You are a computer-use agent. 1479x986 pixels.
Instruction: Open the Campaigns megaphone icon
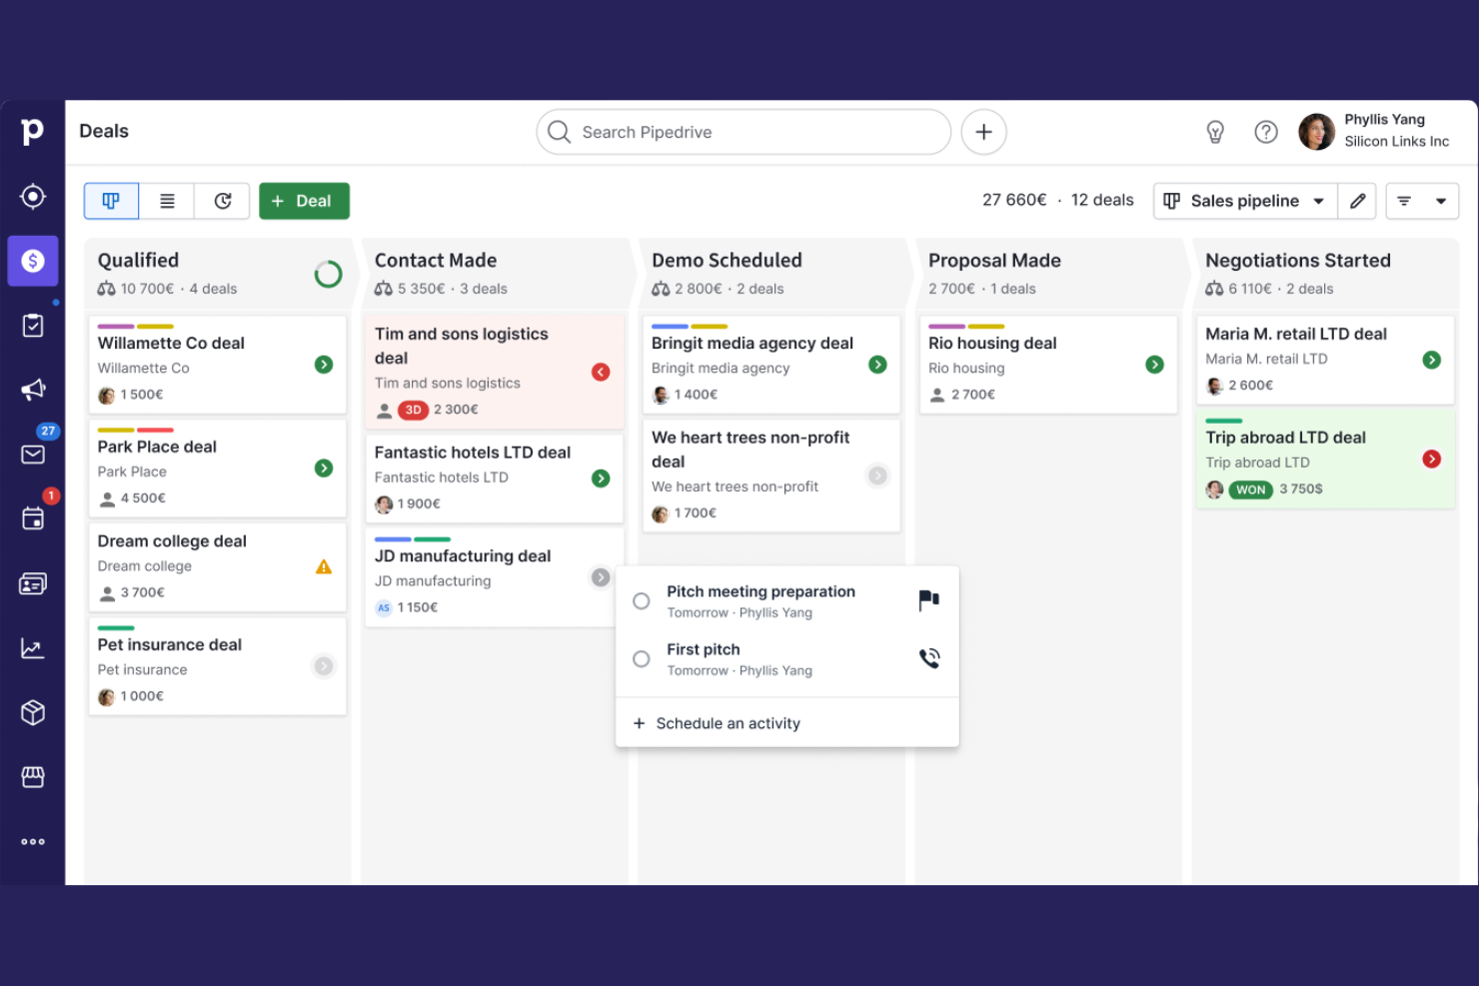pyautogui.click(x=33, y=389)
